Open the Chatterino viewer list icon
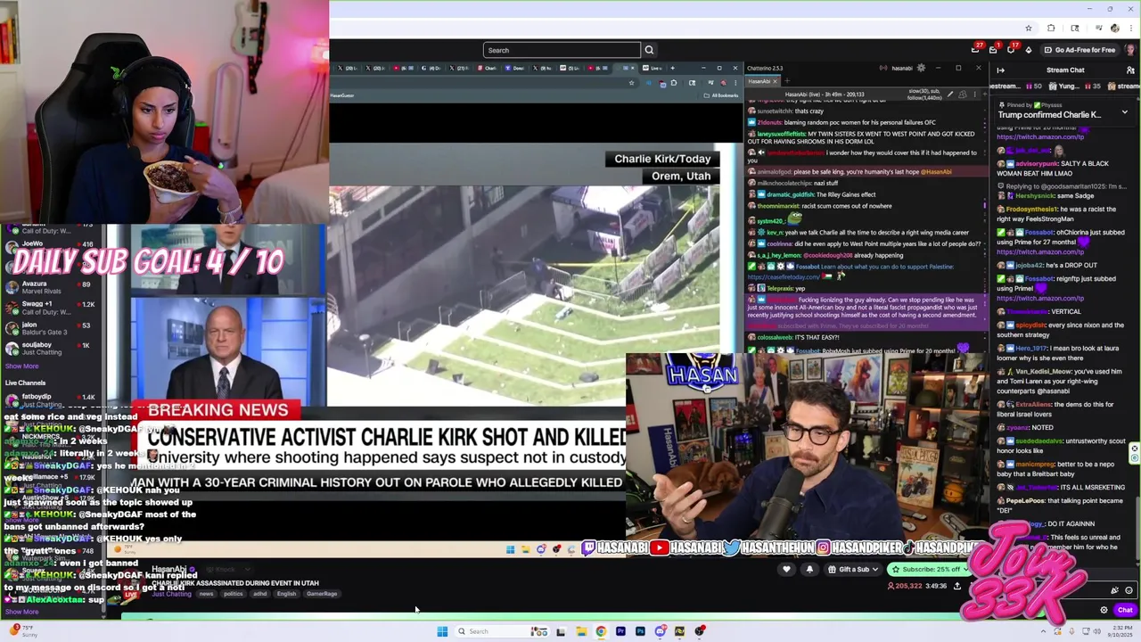Image resolution: width=1141 pixels, height=642 pixels. [963, 94]
